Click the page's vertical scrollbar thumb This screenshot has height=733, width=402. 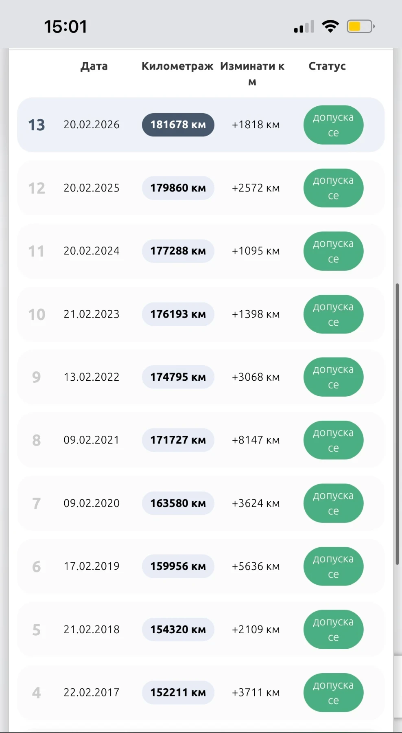(x=397, y=424)
